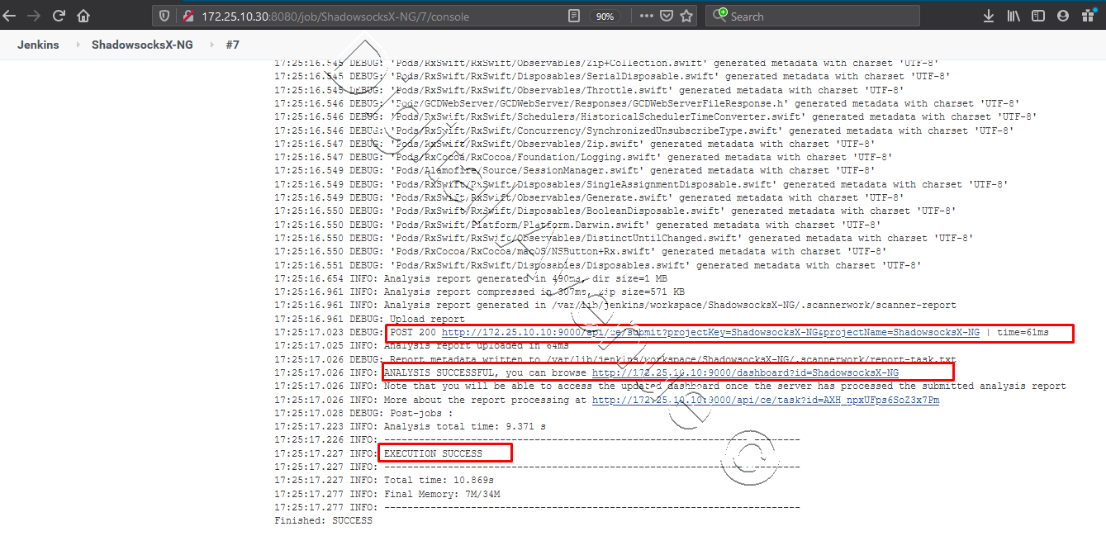Click the insecure connection padlock icon
The image size is (1106, 536).
187,15
